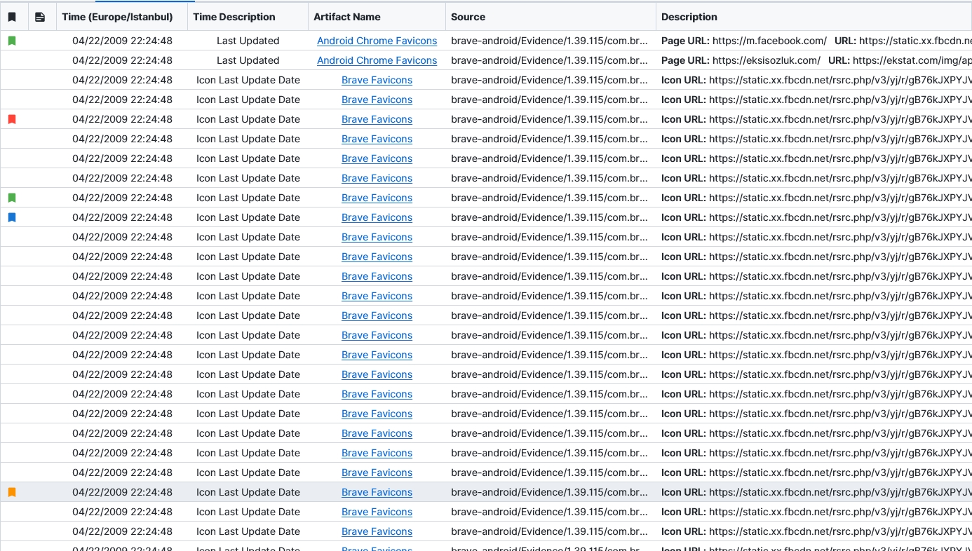
Task: Click the Description column header
Action: tap(689, 17)
